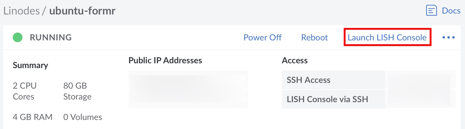
Task: Click the blurred SSH Access command value
Action: 421,80
